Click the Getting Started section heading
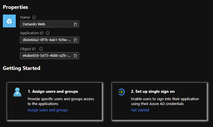This screenshot has width=213, height=127. pyautogui.click(x=22, y=68)
